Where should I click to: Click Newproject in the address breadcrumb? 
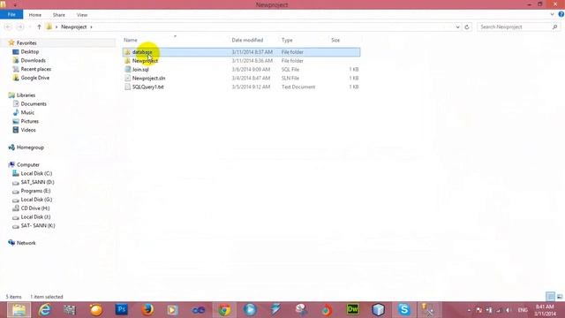click(74, 27)
